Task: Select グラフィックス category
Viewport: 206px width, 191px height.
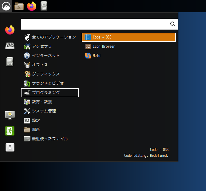Action: pos(50,74)
